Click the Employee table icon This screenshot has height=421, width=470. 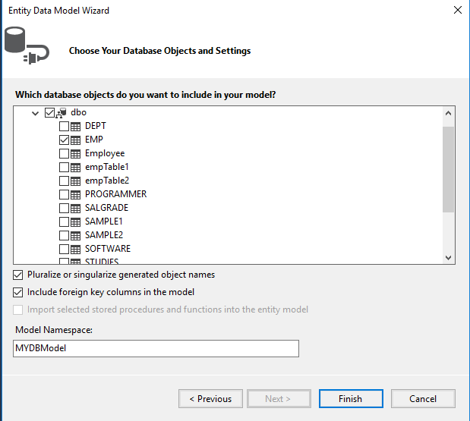click(76, 154)
